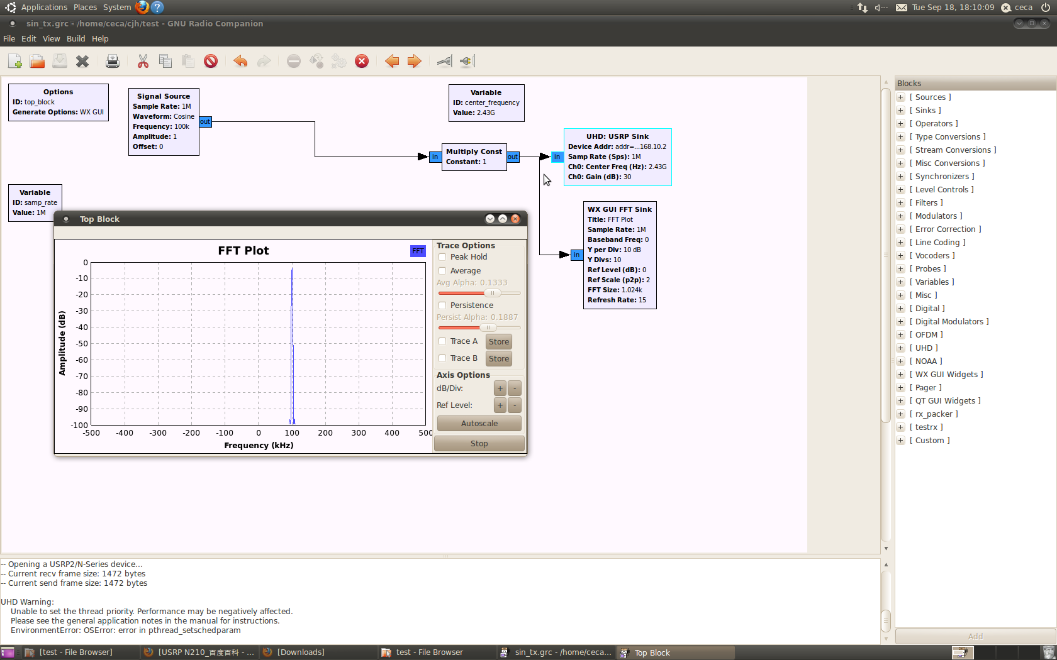Viewport: 1057px width, 660px height.
Task: Open the Edit menu
Action: (x=29, y=39)
